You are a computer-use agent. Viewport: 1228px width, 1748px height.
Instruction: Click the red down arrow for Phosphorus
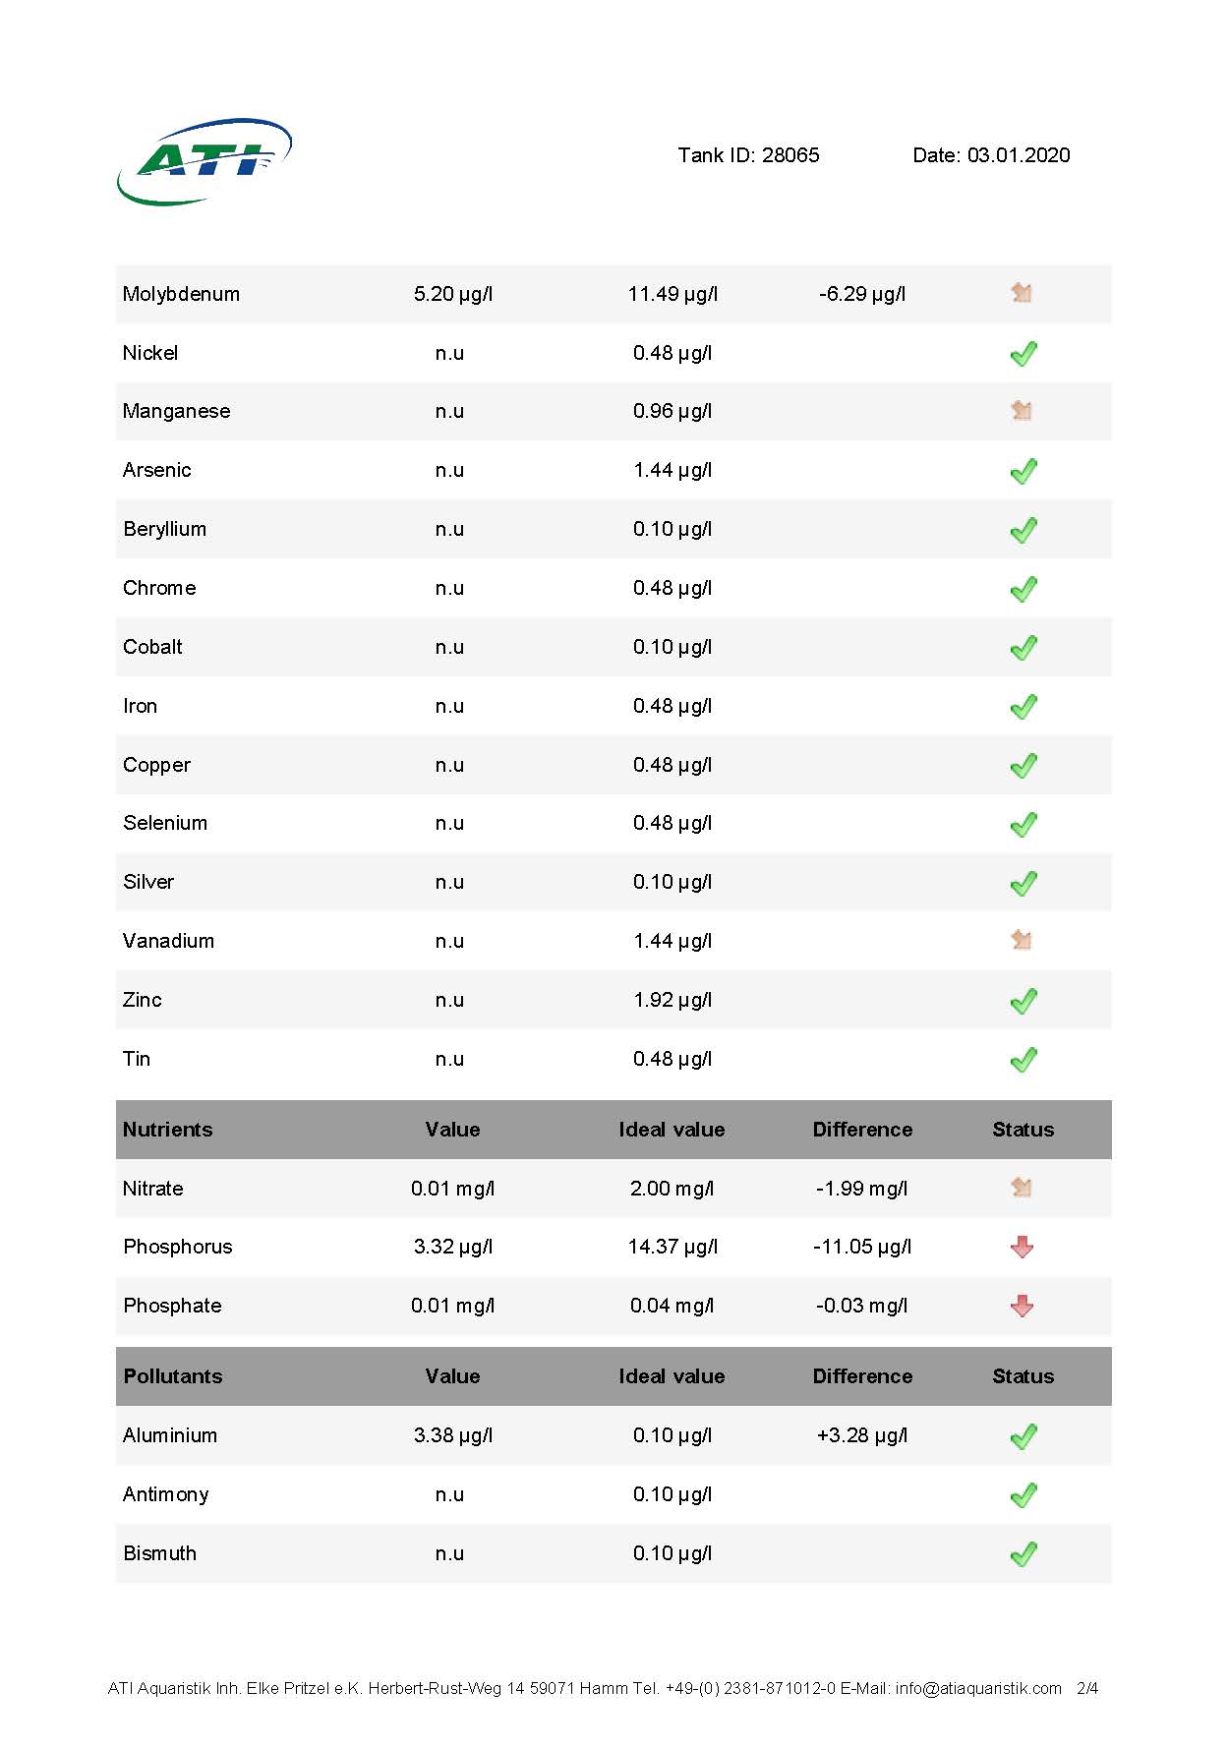point(1023,1247)
